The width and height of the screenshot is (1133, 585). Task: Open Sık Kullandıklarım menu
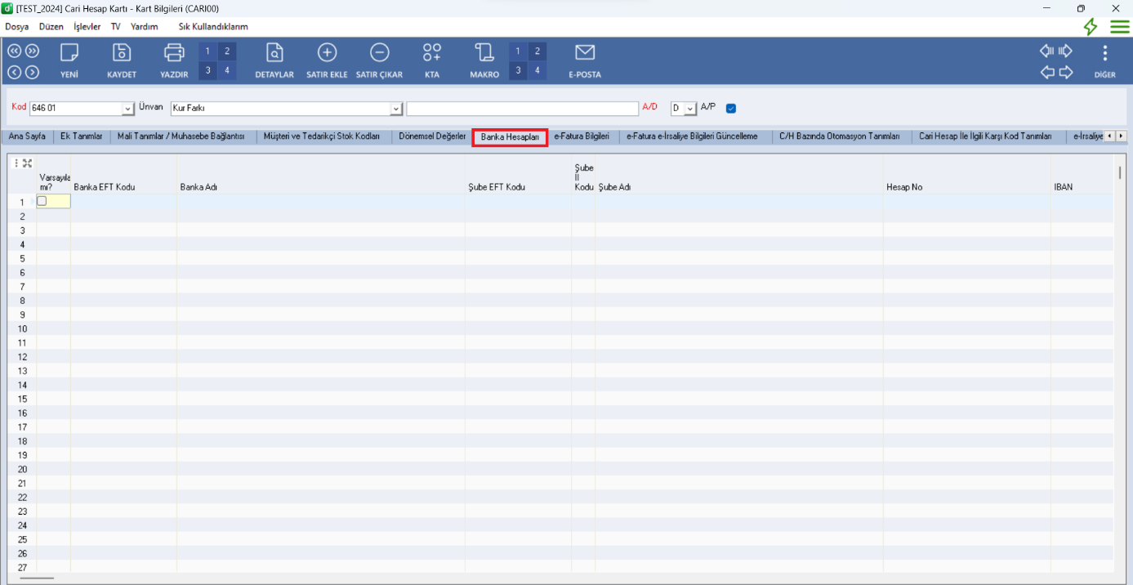pos(213,26)
